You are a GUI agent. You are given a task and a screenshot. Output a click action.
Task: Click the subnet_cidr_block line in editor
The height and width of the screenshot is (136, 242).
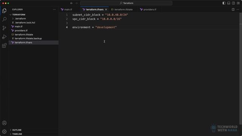pos(100,15)
